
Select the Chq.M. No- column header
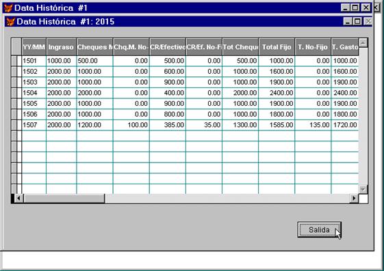pos(131,47)
